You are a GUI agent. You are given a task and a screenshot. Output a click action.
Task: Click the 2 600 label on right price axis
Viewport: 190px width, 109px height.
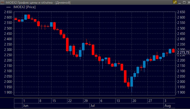pos(181,17)
